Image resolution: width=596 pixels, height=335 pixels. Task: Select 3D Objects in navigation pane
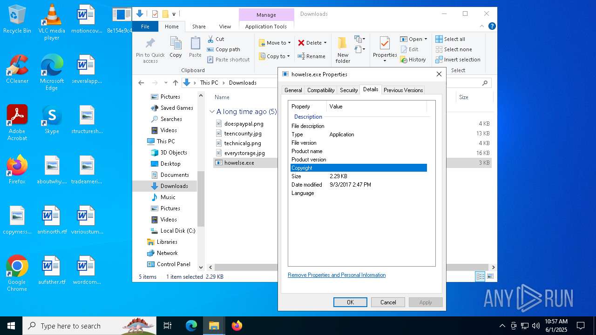(x=169, y=153)
